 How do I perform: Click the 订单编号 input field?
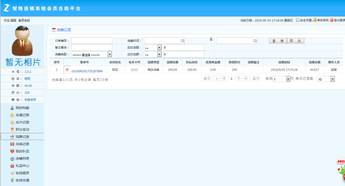tap(92, 41)
